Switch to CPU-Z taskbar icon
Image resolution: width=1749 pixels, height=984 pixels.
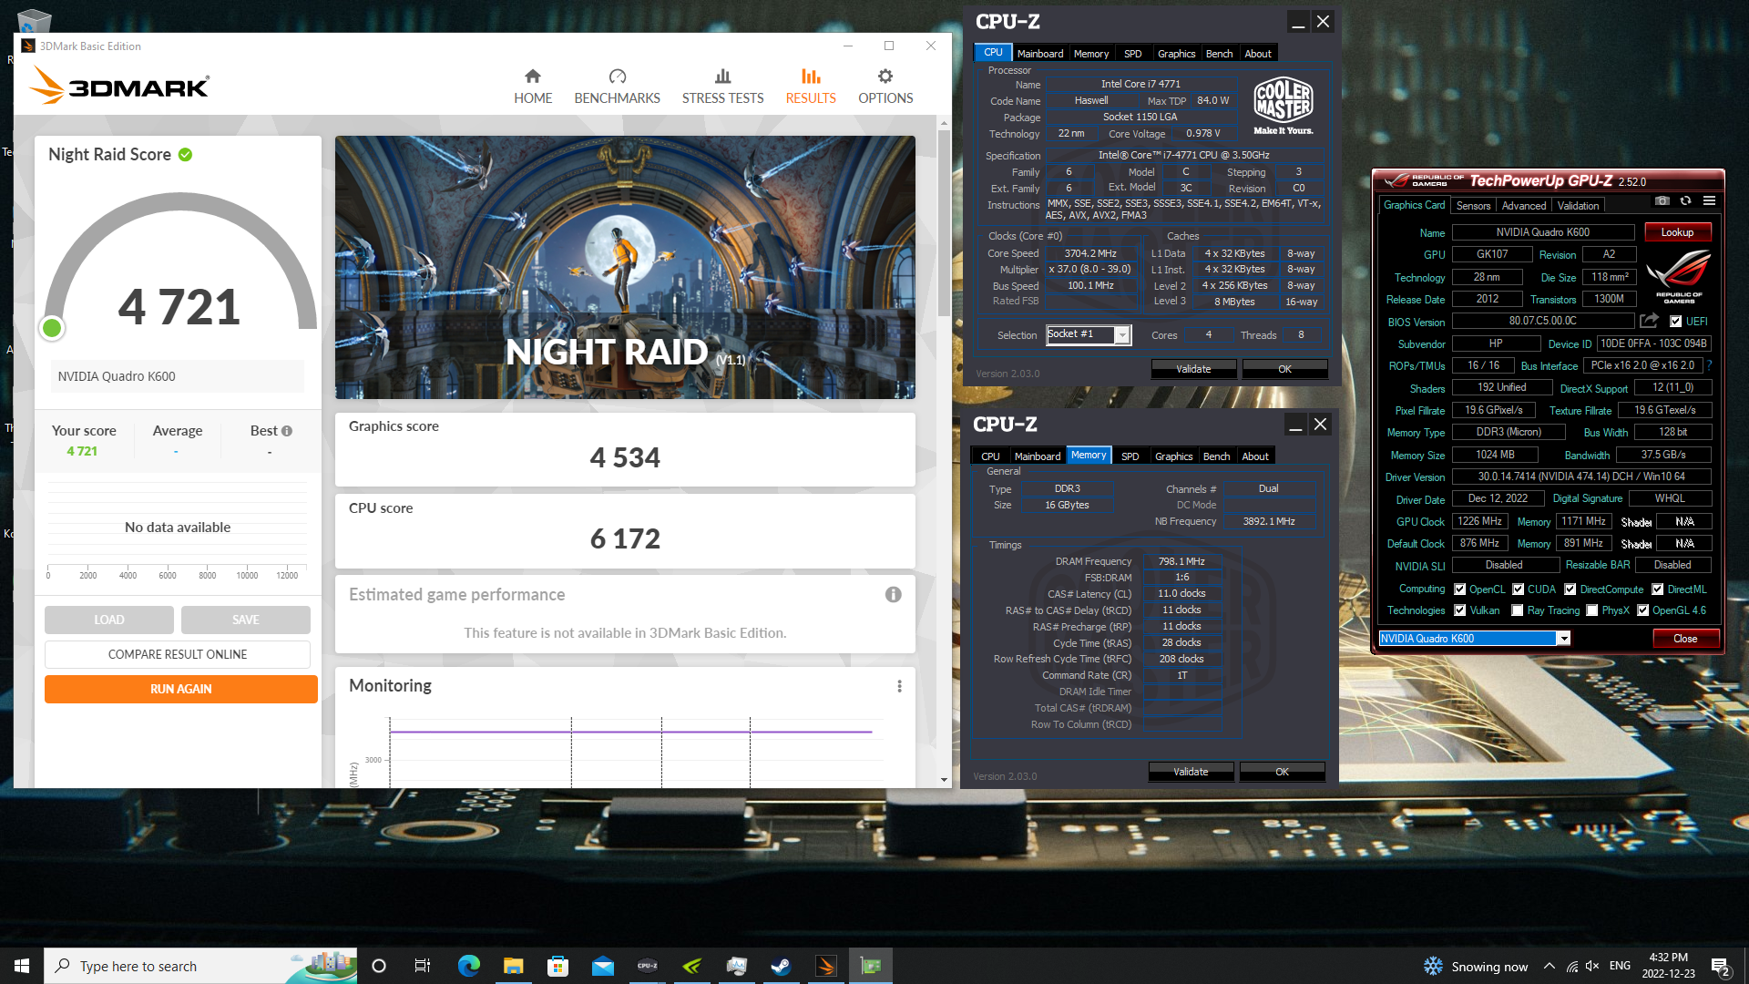click(x=647, y=966)
